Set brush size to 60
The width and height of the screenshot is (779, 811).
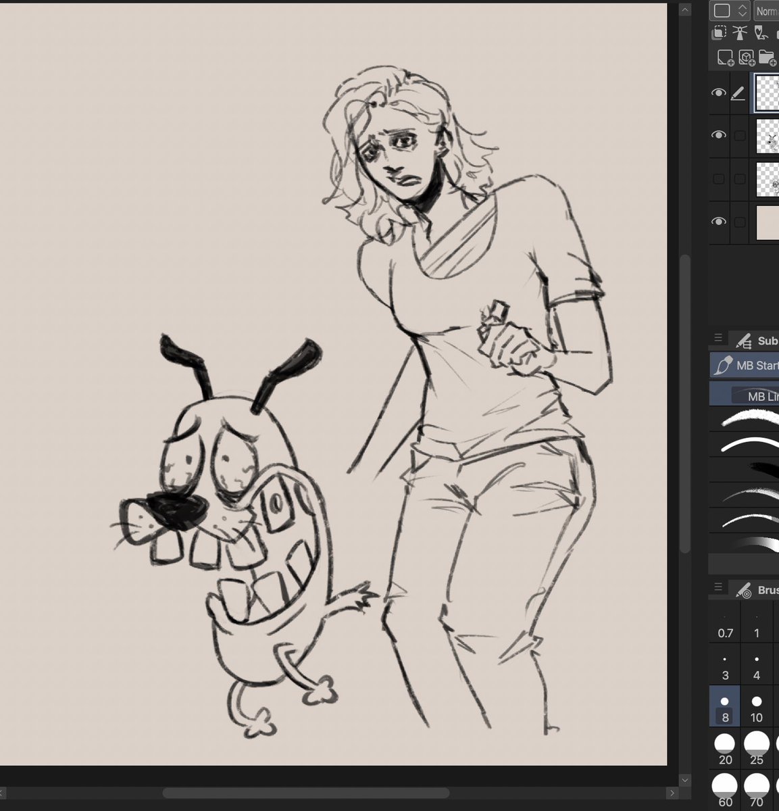[725, 791]
